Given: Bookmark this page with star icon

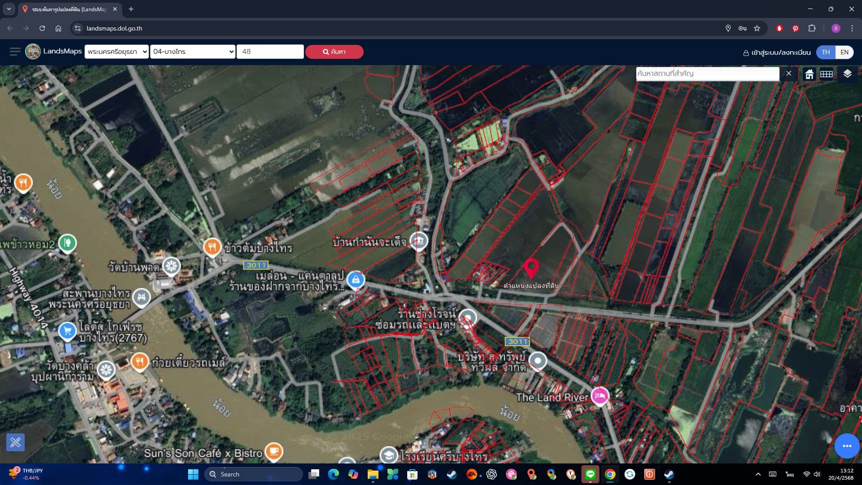Looking at the screenshot, I should tap(757, 28).
